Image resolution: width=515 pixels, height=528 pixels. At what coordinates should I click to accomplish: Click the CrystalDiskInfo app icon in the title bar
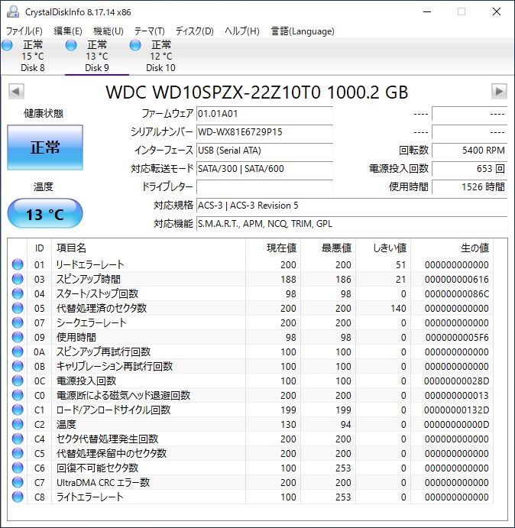[13, 11]
